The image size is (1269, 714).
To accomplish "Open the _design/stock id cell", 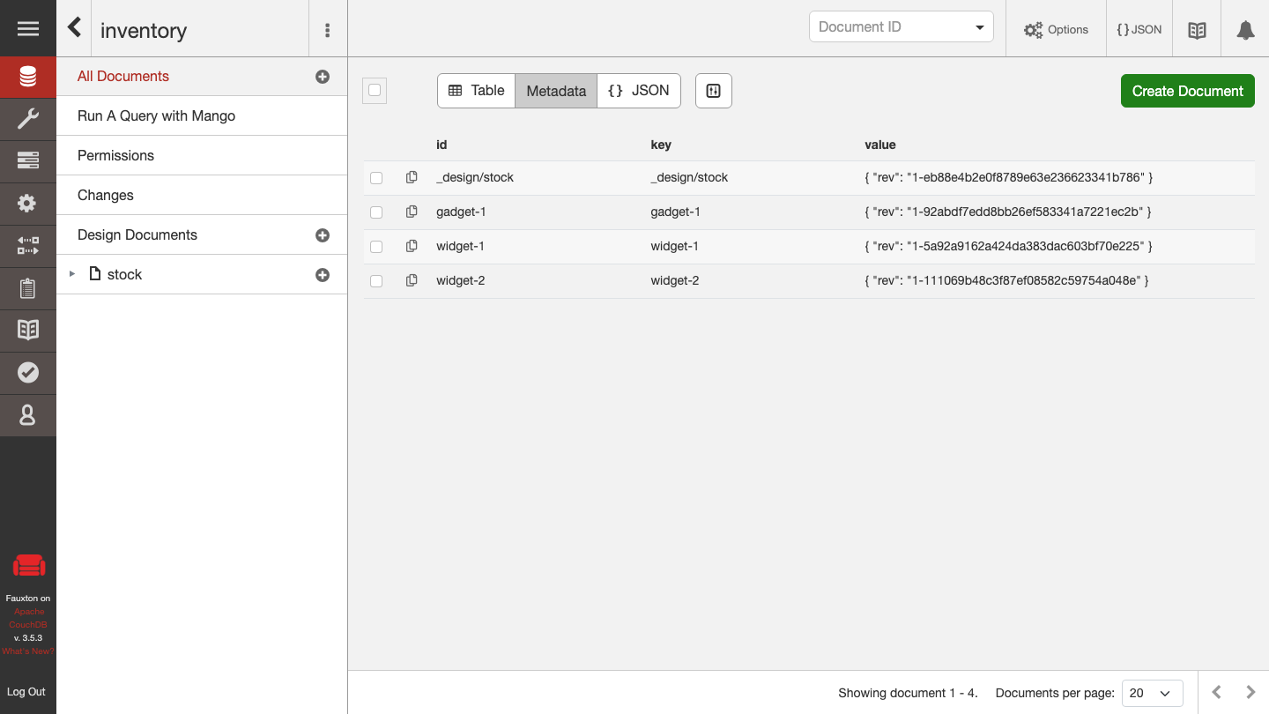I will [475, 177].
